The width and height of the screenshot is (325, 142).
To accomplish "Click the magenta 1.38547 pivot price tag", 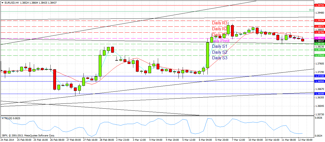I will (x=319, y=38).
